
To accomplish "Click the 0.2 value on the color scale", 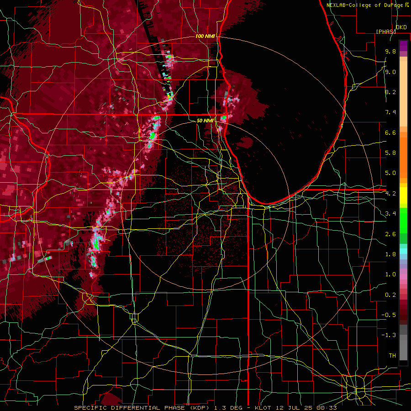I will coord(390,295).
